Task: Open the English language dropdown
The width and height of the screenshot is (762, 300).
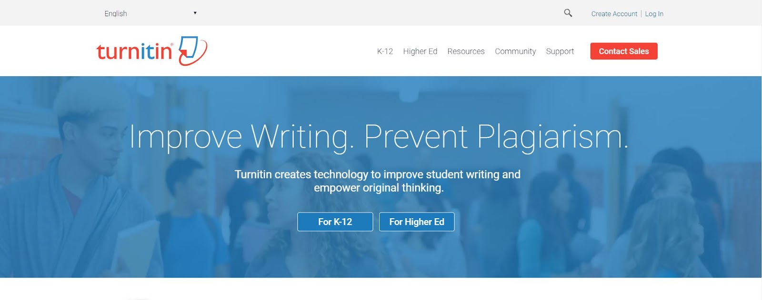Action: point(150,13)
